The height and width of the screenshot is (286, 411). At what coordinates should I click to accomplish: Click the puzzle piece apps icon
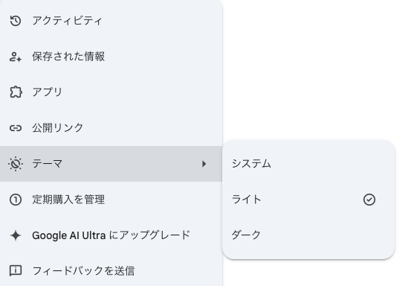coord(16,92)
